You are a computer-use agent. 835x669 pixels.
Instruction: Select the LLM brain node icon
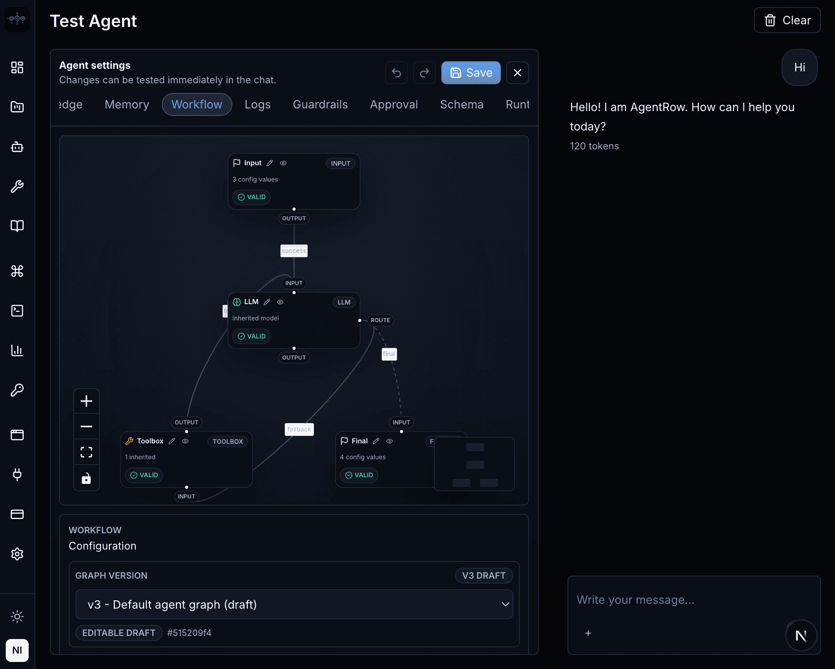coord(237,302)
